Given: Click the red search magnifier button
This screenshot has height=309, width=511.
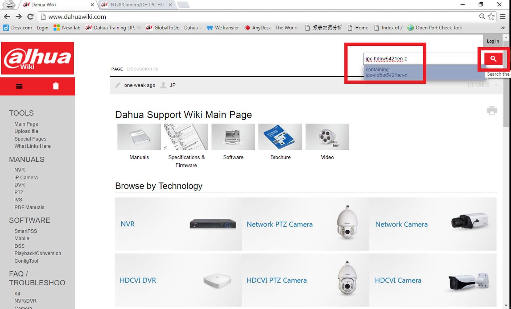Looking at the screenshot, I should [493, 59].
